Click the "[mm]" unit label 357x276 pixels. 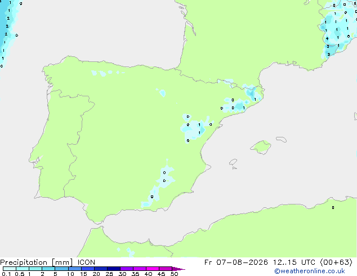pos(62,262)
